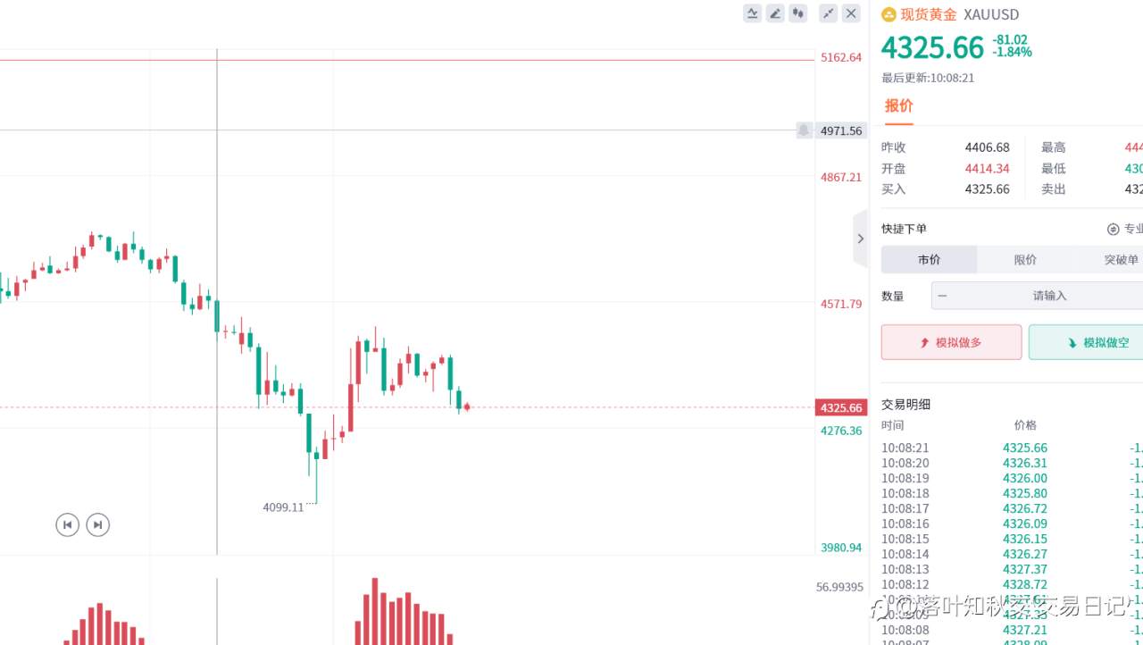This screenshot has height=645, width=1143.
Task: Jump to the previous candle
Action: (x=67, y=524)
